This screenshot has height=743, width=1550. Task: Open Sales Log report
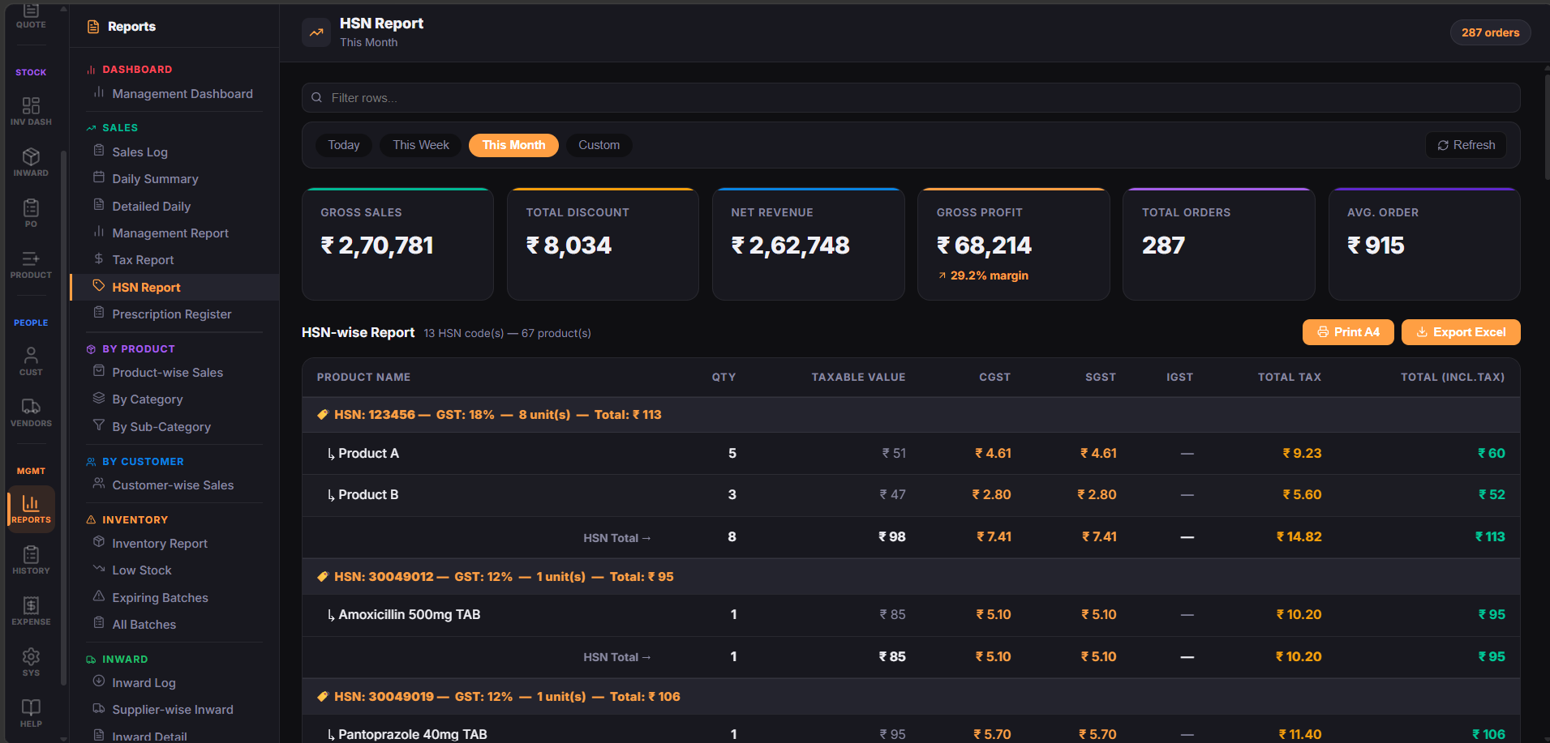[174, 152]
